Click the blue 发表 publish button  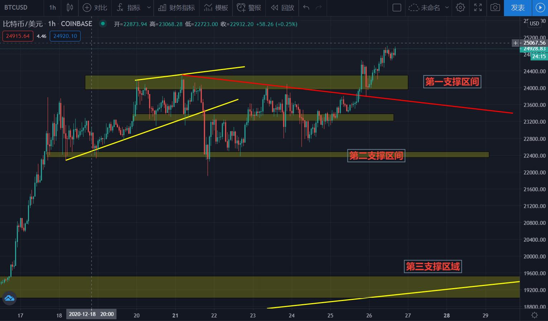518,8
